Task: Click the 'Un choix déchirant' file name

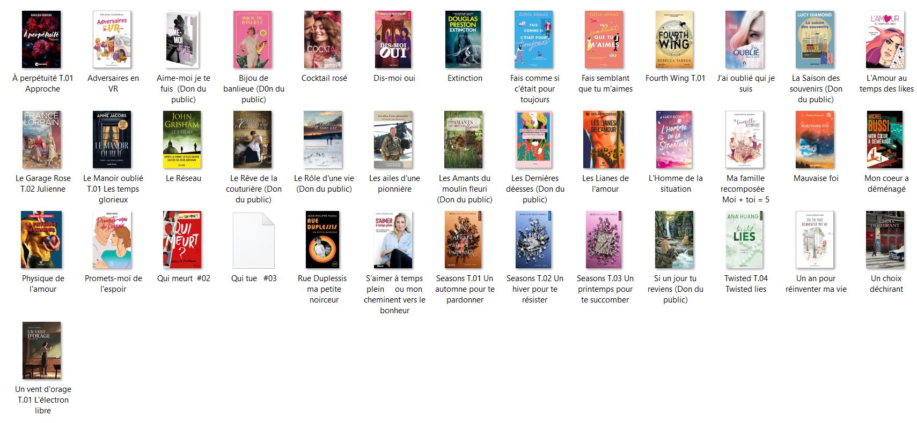Action: coord(886,284)
